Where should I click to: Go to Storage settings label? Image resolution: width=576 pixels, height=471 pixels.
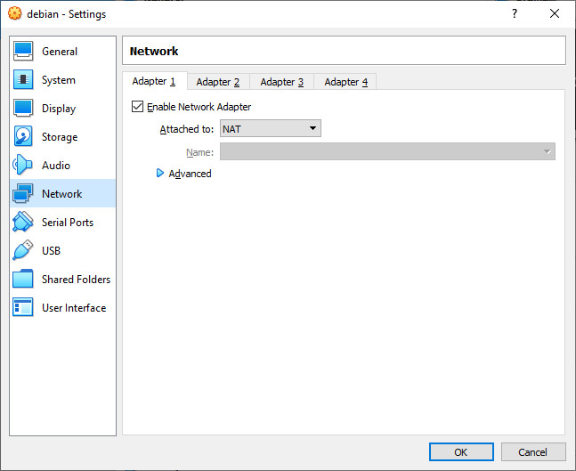point(60,137)
